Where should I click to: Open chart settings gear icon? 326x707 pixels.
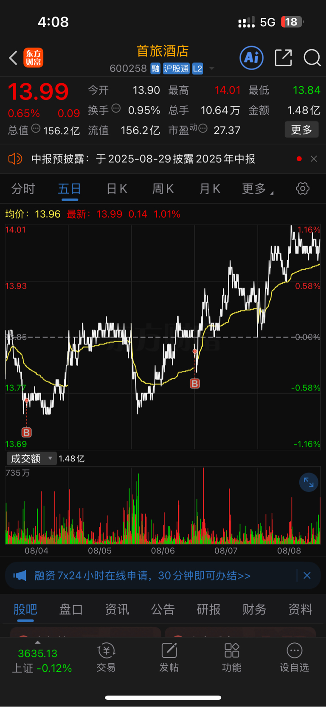pos(303,188)
